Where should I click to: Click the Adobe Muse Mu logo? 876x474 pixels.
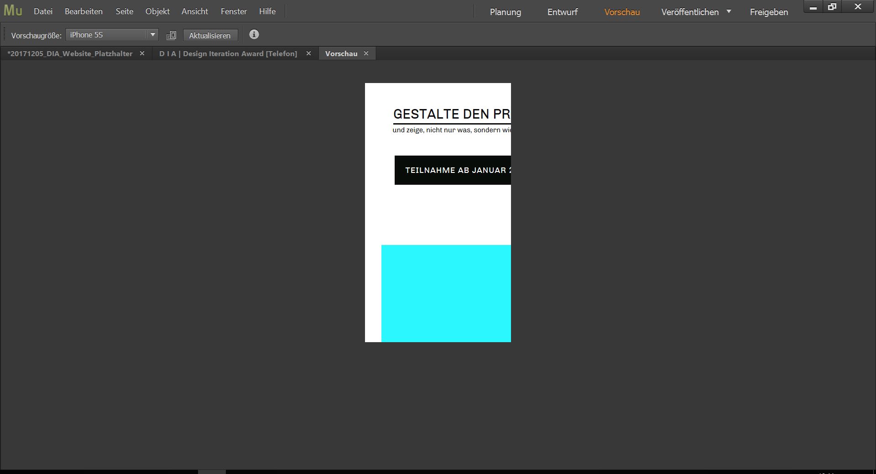point(13,11)
